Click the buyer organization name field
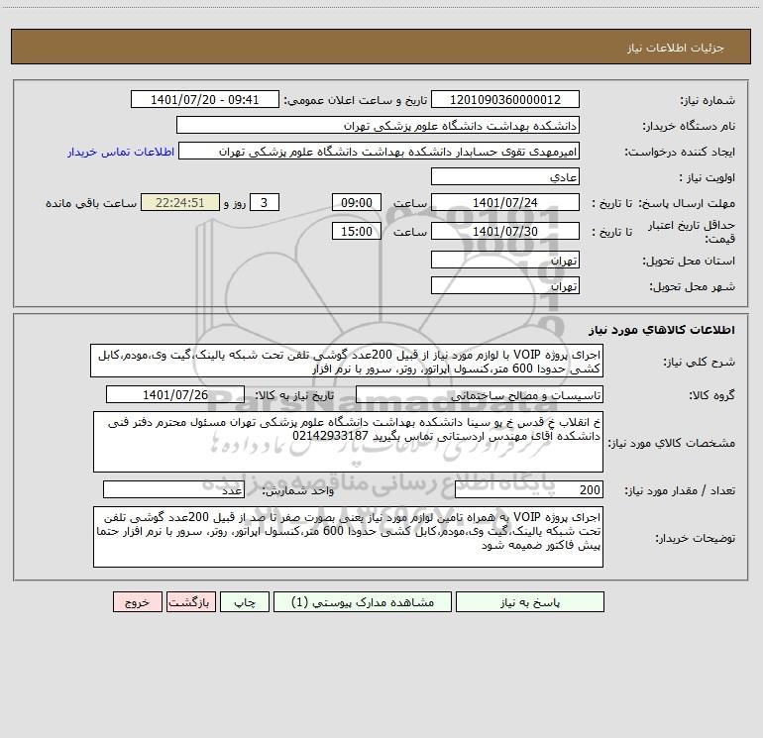This screenshot has height=738, width=763. pyautogui.click(x=378, y=125)
